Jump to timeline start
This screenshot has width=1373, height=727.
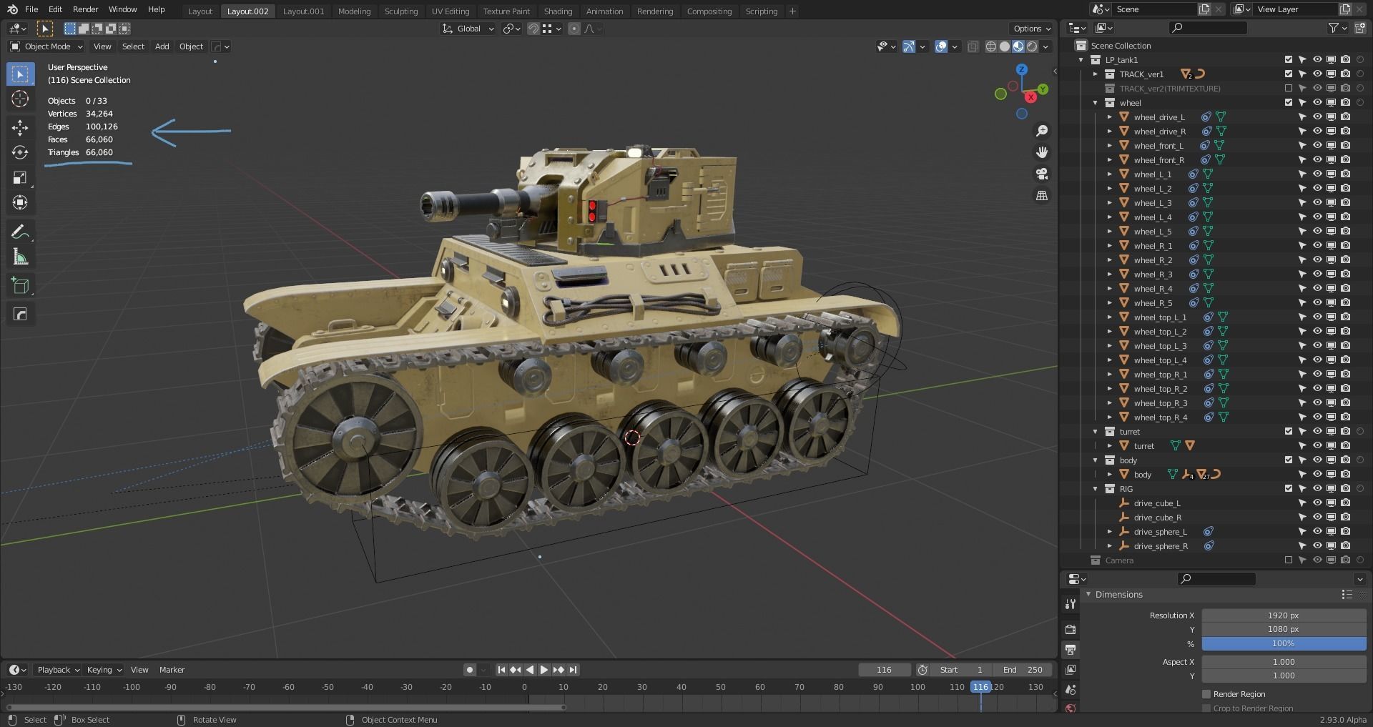click(501, 670)
